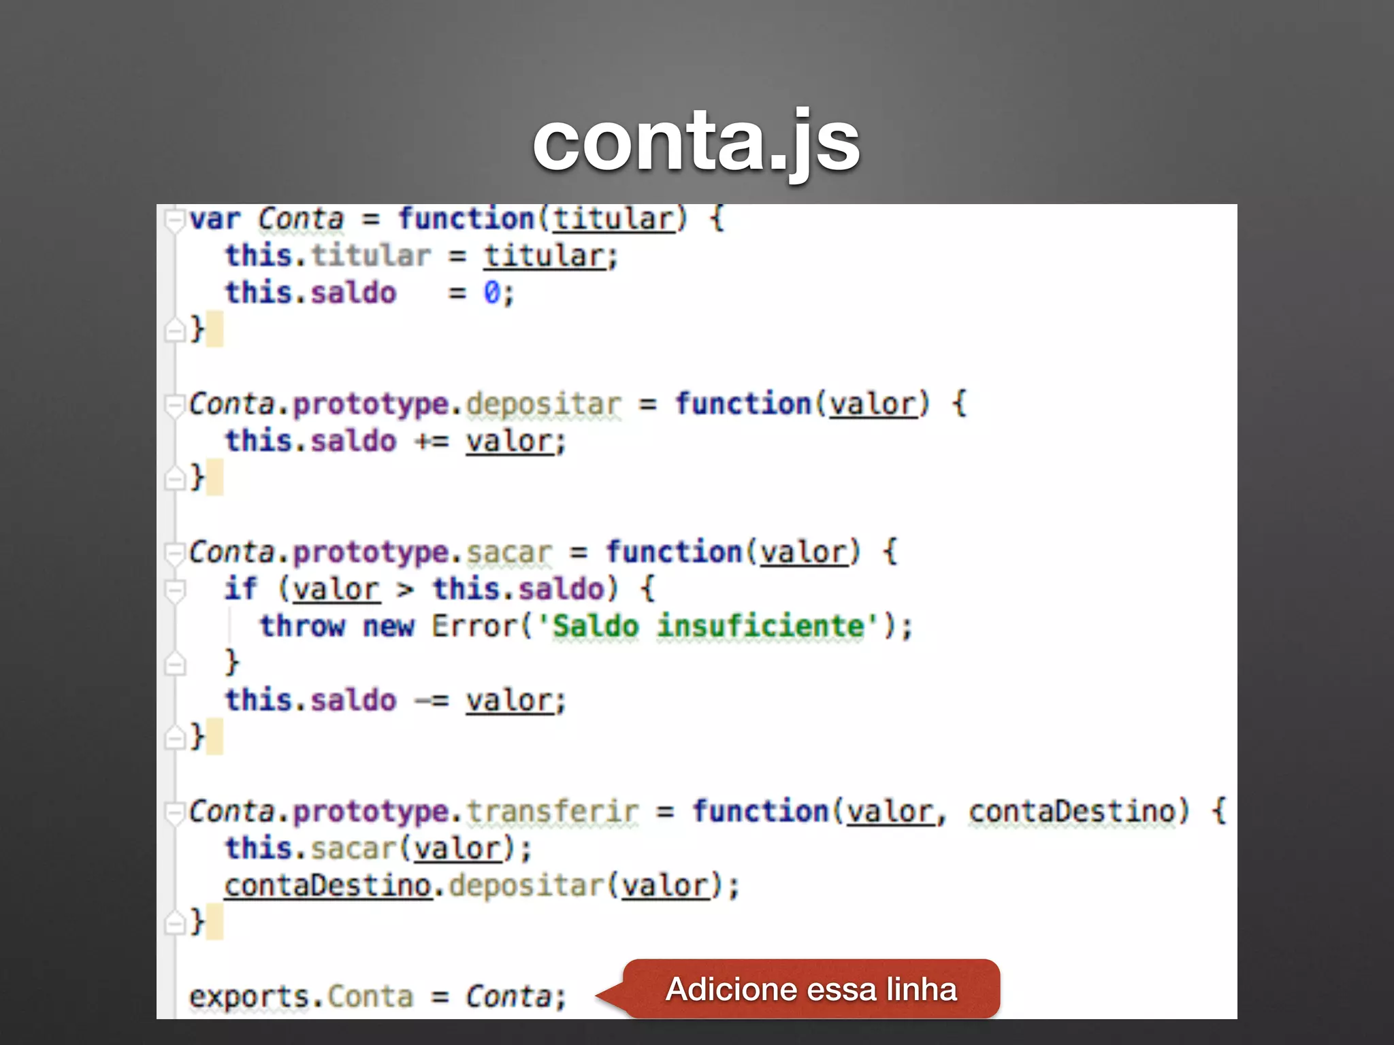Click 'this.saldo -= valor;' statement

coord(395,701)
